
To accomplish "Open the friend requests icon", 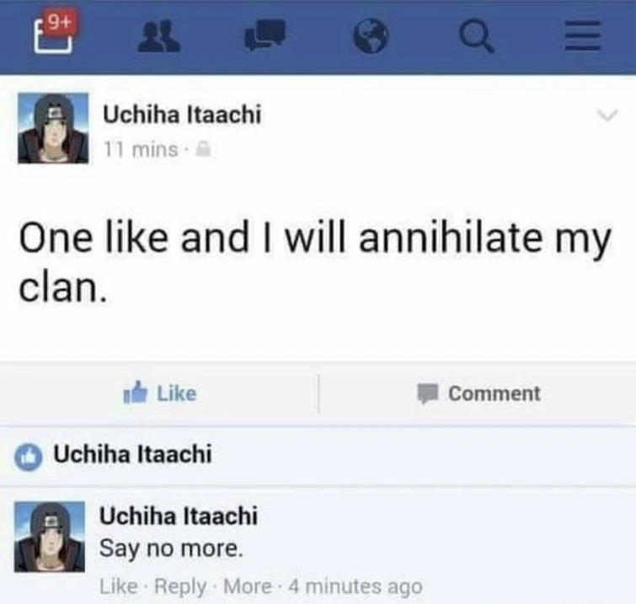I will [x=158, y=37].
